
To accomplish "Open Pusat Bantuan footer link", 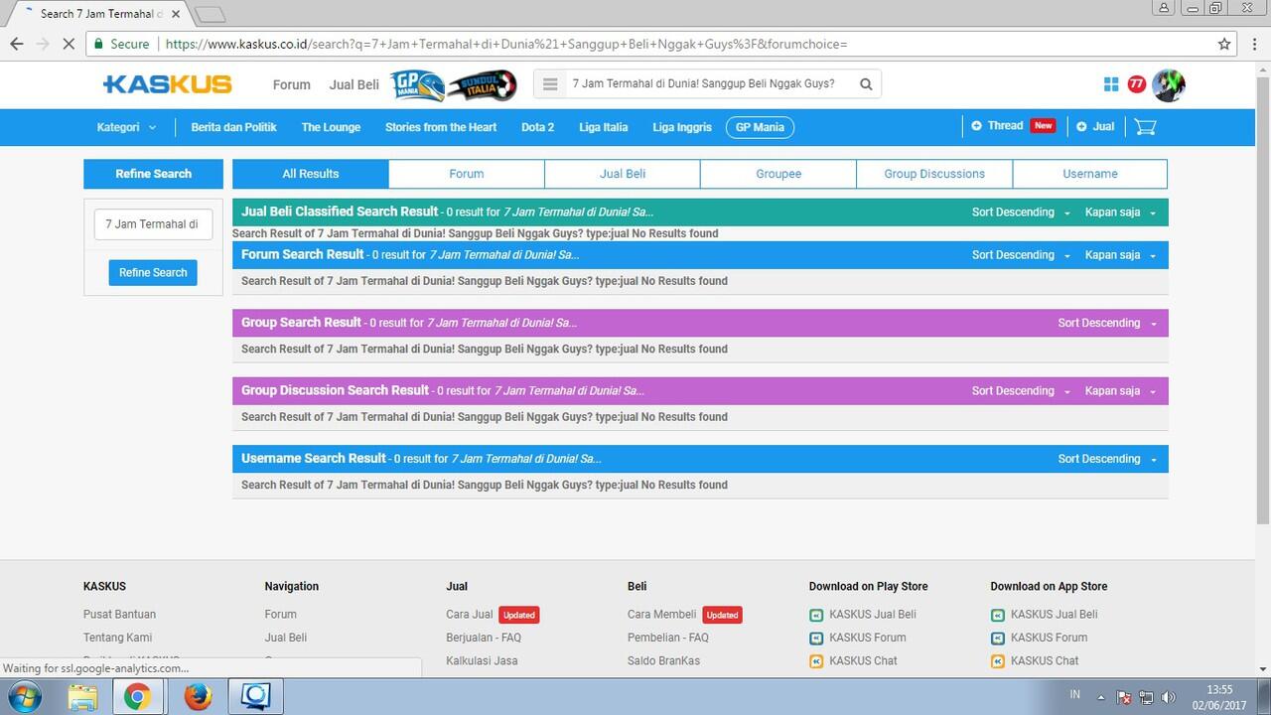I will pyautogui.click(x=119, y=615).
